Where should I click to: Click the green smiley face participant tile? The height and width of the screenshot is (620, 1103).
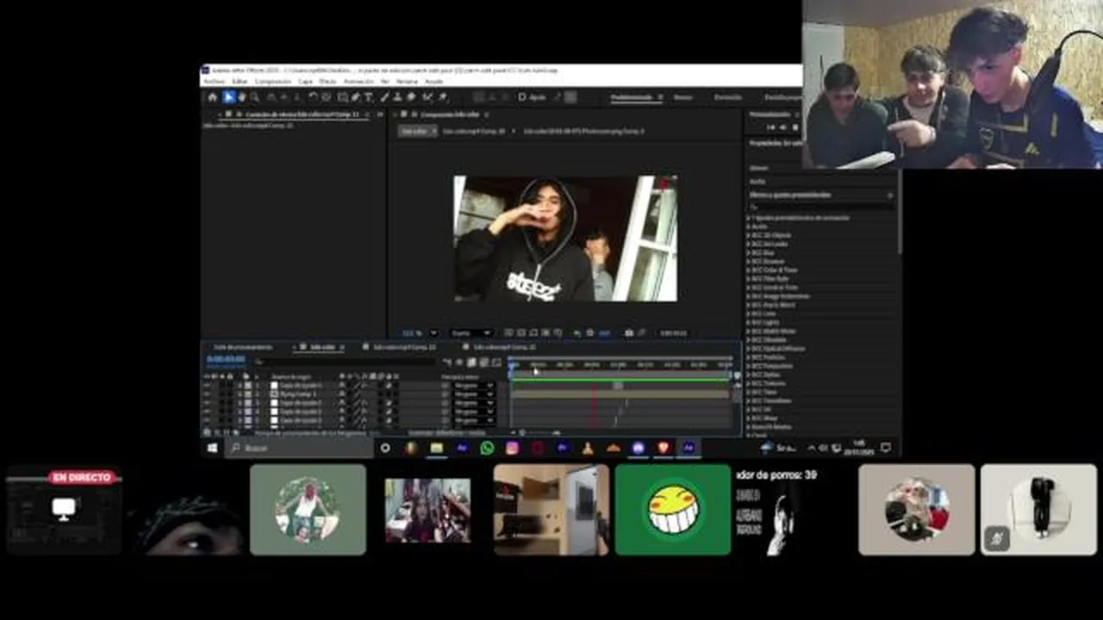click(x=673, y=510)
